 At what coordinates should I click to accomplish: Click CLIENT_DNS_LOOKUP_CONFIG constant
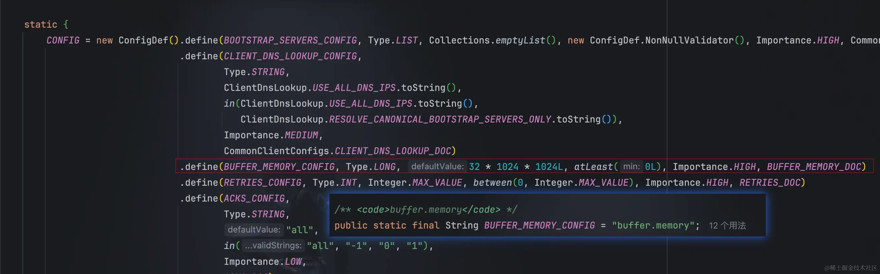point(290,56)
